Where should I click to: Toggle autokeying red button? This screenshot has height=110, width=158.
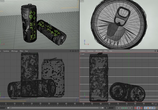click(138, 108)
